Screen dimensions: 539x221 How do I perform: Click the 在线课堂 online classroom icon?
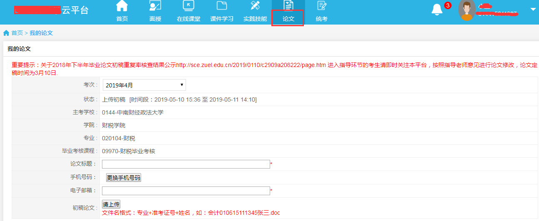tap(189, 6)
